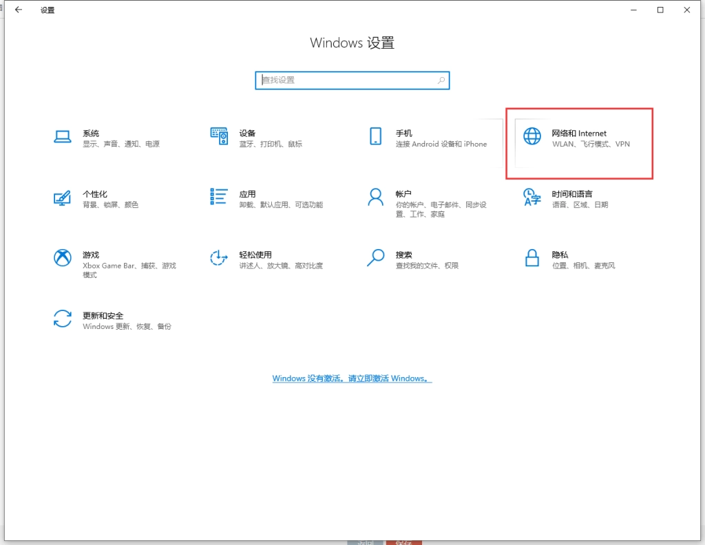Click the 帐户 (Accounts) person icon
Viewport: 705px width, 545px height.
375,197
